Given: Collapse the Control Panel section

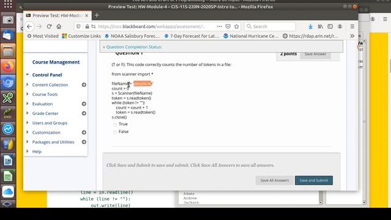Looking at the screenshot, I should pyautogui.click(x=27, y=75).
